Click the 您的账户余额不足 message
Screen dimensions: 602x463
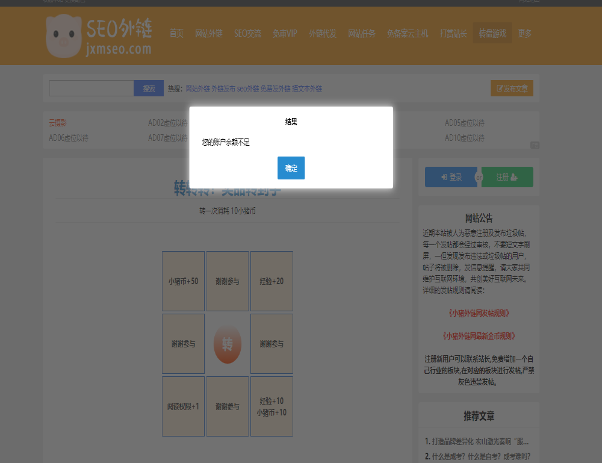226,143
